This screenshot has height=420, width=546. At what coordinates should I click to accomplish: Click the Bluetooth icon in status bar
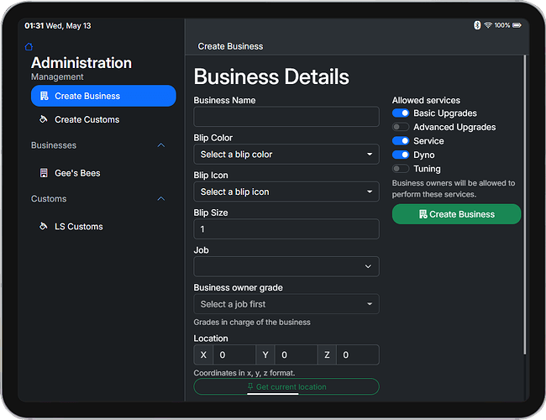[x=477, y=25]
